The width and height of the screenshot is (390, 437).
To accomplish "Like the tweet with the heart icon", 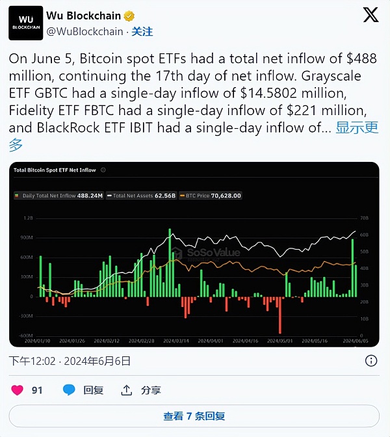I will [18, 390].
